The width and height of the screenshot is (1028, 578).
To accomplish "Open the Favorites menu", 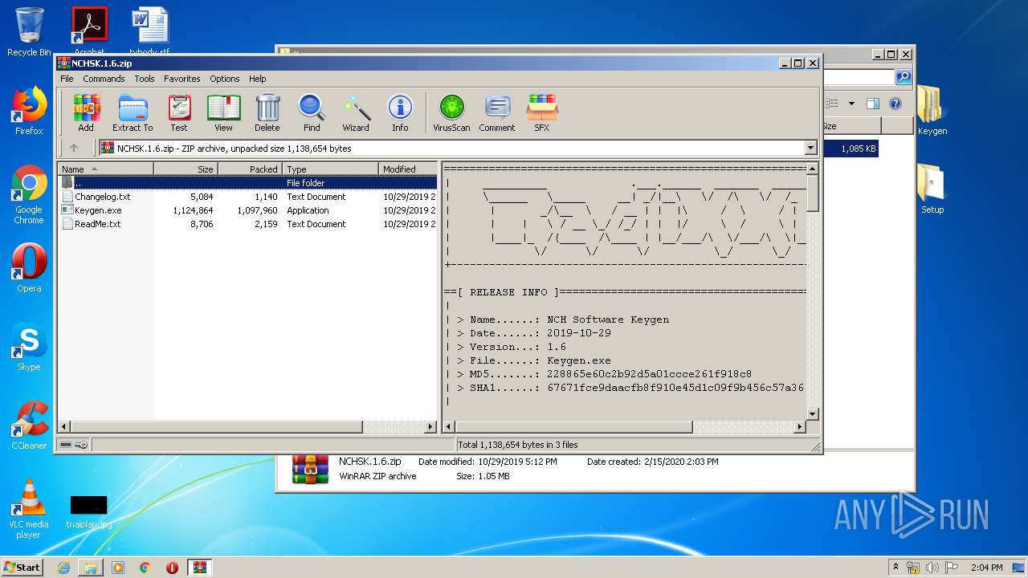I will (182, 79).
